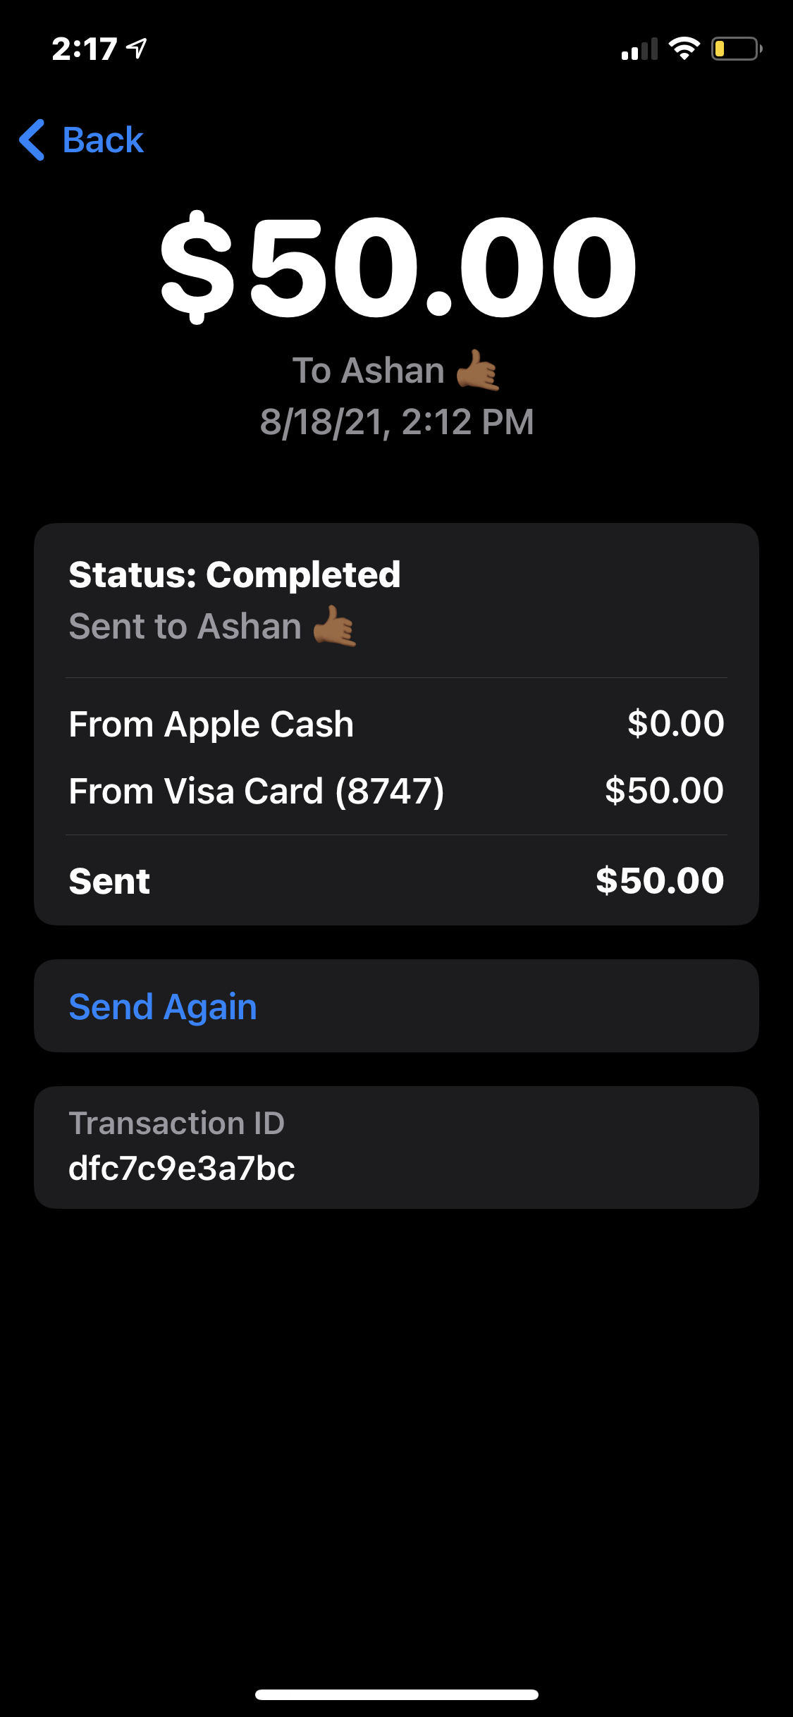793x1717 pixels.
Task: Tap the battery icon in the status bar
Action: pyautogui.click(x=735, y=49)
